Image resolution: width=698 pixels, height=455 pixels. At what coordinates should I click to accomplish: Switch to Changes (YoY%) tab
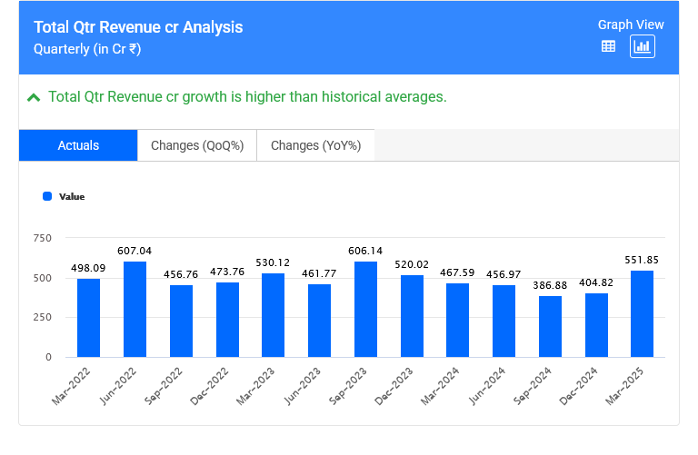315,145
